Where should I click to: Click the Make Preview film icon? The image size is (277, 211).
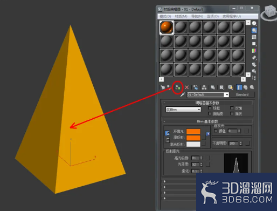254,58
